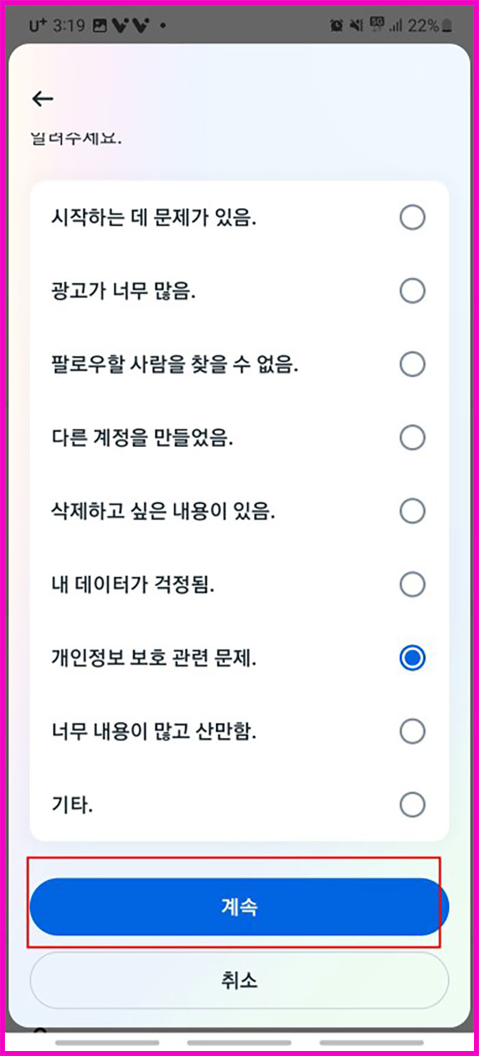Viewport: 479px width, 1056px height.
Task: Tap the muted sound icon in status bar
Action: point(357,25)
